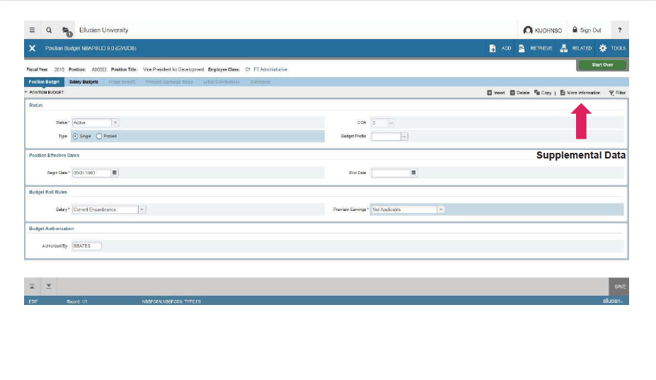The image size is (656, 380).
Task: Select the Pooled type radio button
Action: [100, 136]
